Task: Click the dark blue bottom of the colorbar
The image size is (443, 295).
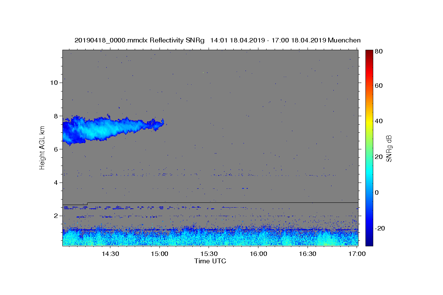Action: click(x=369, y=242)
